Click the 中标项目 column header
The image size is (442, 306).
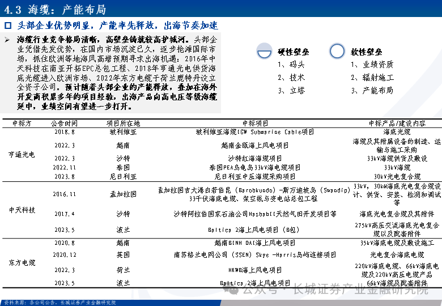pos(256,124)
